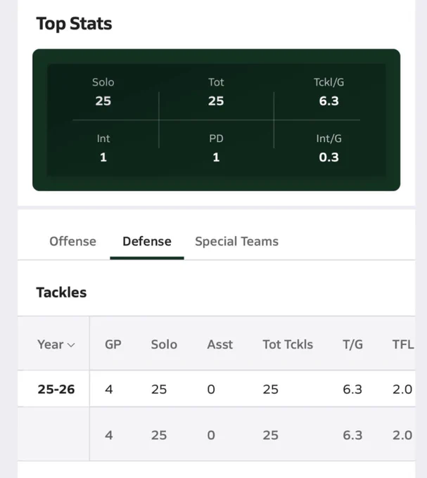Switch to the Offense tab
Viewport: 427px width, 478px height.
point(72,241)
